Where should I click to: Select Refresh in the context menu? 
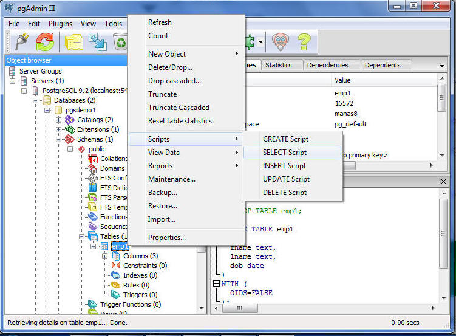point(185,22)
